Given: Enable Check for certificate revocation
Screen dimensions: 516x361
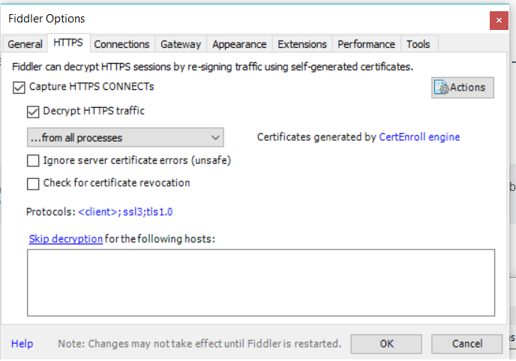Looking at the screenshot, I should click(33, 183).
